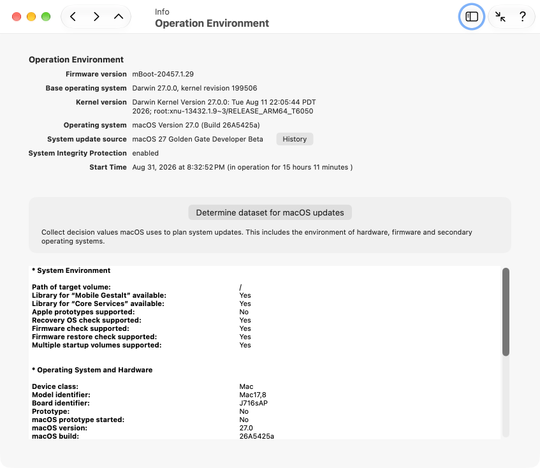Click the * System Environment heading
The width and height of the screenshot is (540, 468).
[x=71, y=271]
